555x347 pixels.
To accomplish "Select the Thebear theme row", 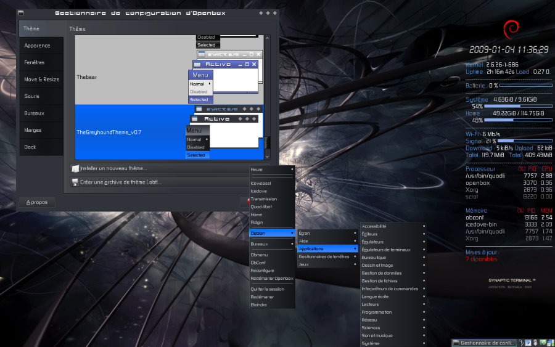I will click(169, 77).
